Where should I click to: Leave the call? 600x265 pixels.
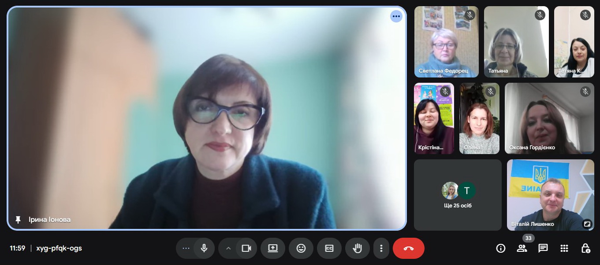(x=408, y=248)
